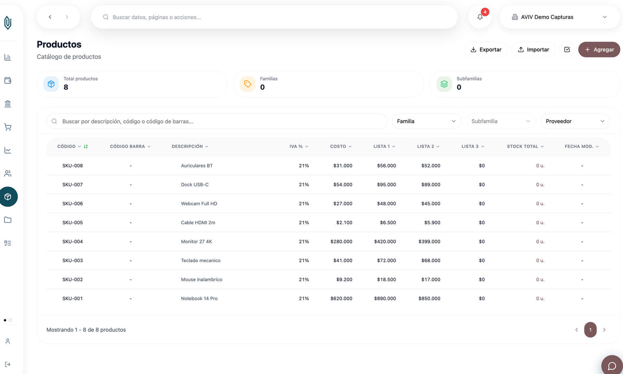Toggle multi-select checkbox icon near Importar

point(567,49)
